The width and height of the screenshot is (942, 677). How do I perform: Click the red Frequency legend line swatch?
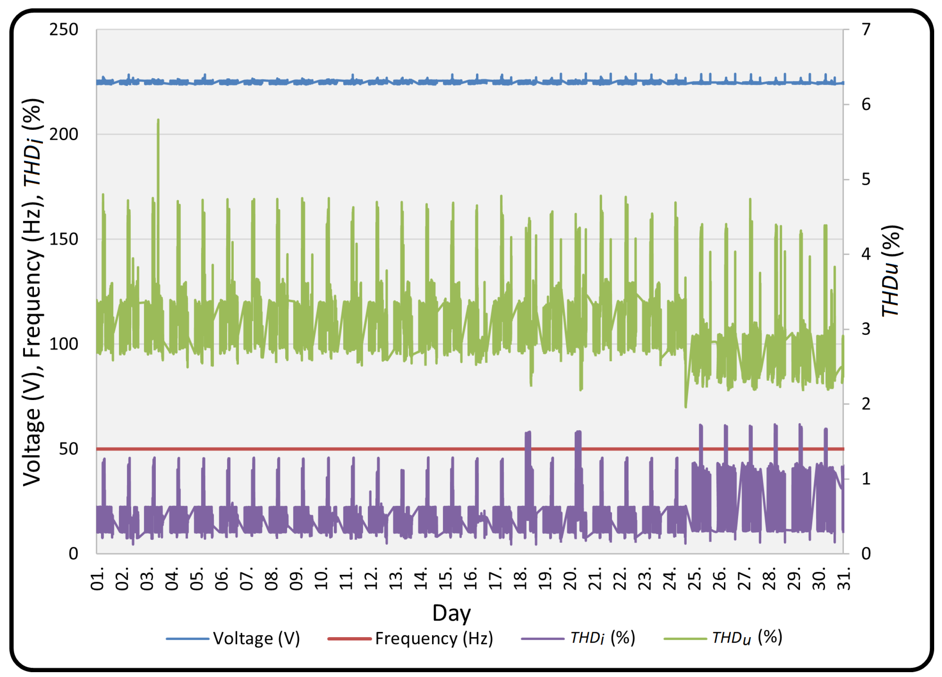click(x=349, y=639)
